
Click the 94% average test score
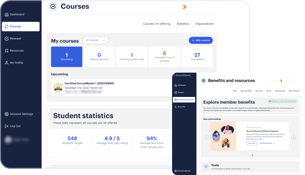coord(152,142)
